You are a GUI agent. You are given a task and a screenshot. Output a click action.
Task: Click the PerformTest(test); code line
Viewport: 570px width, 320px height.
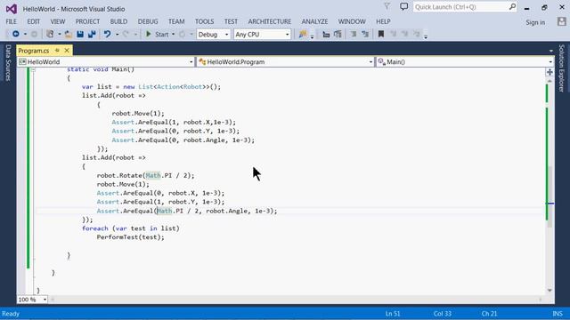coord(131,237)
